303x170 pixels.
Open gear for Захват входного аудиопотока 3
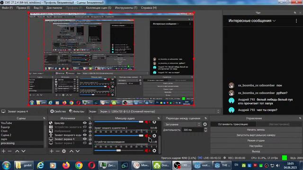coord(154,136)
